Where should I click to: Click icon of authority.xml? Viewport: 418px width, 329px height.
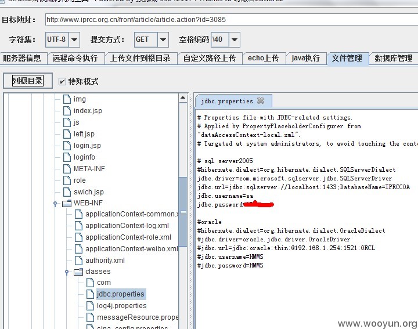coord(78,261)
